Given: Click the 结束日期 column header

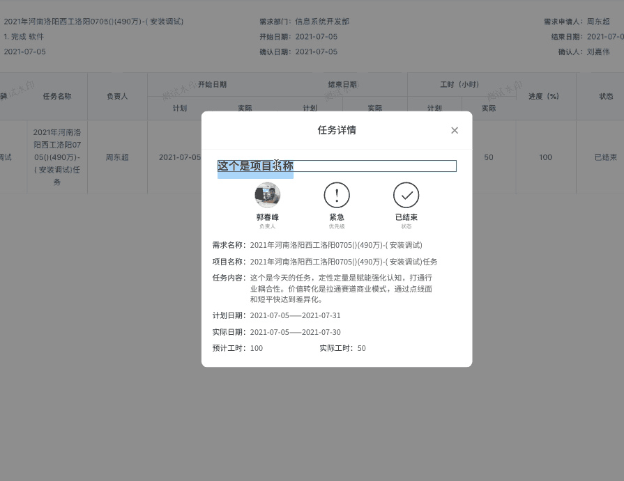Looking at the screenshot, I should point(342,84).
